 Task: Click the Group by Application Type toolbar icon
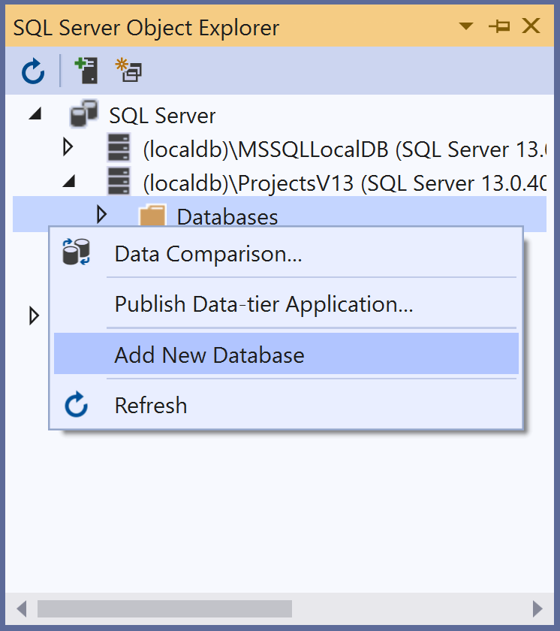point(128,70)
